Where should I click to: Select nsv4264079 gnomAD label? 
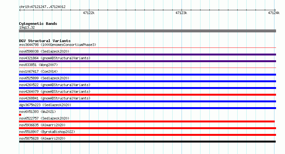(55, 92)
